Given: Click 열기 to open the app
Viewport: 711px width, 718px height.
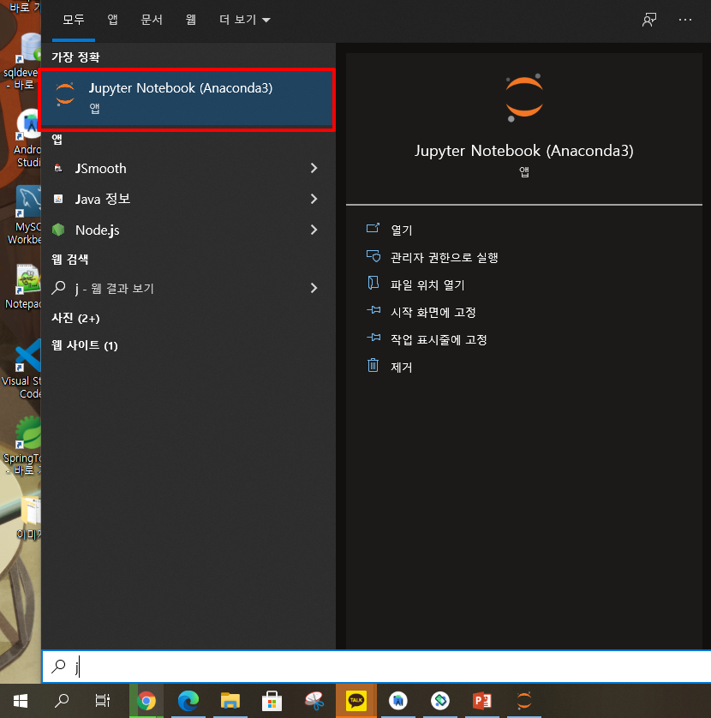Looking at the screenshot, I should pos(402,230).
